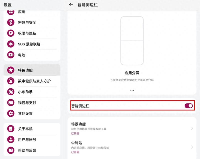
Task: Click the asterisk icon for SOS 紧急联络
Action: 11,44
